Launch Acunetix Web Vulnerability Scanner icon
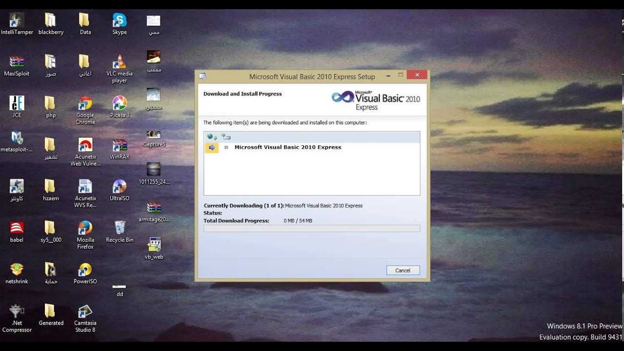This screenshot has width=624, height=351. coord(85,145)
